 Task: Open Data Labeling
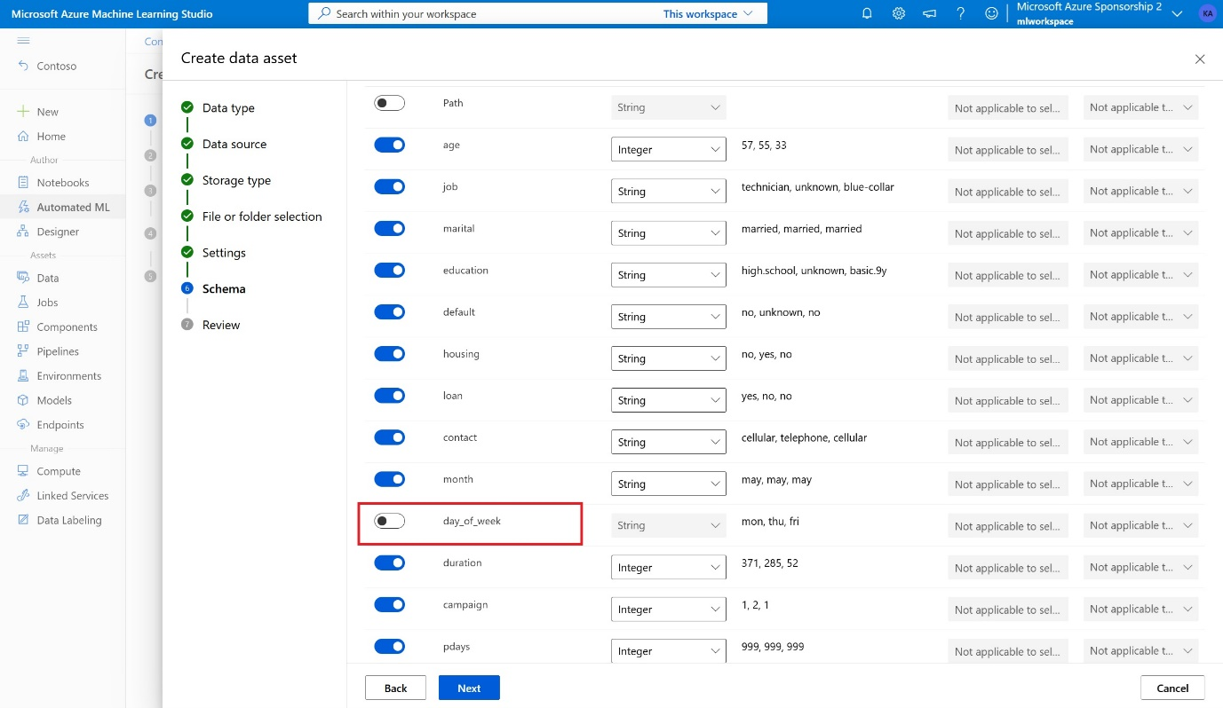click(68, 520)
